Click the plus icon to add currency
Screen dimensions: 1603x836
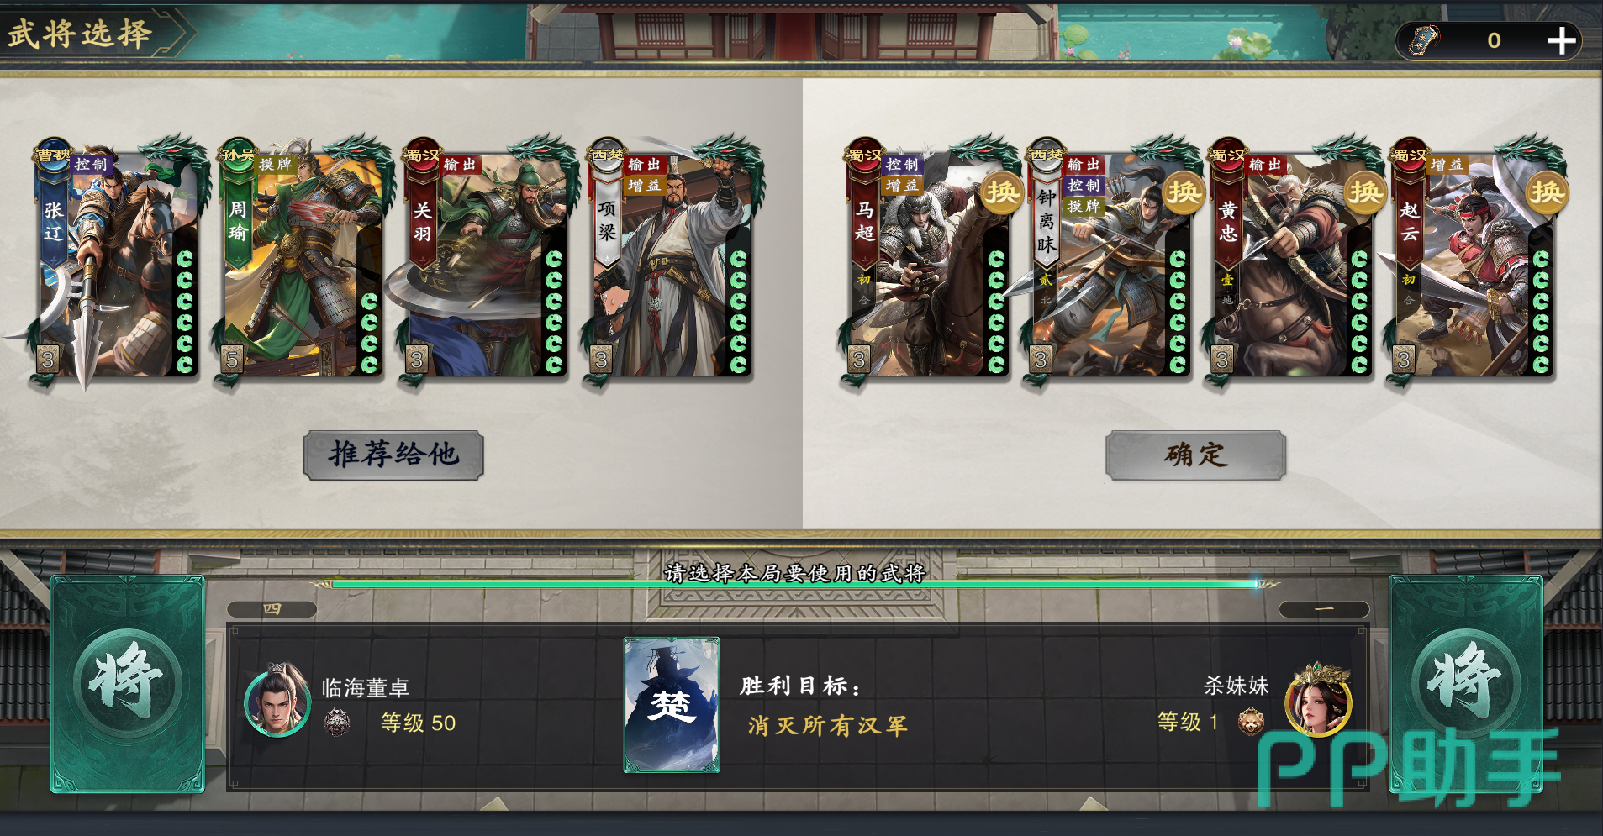click(x=1561, y=40)
